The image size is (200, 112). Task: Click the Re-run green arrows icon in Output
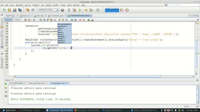click(x=6, y=84)
